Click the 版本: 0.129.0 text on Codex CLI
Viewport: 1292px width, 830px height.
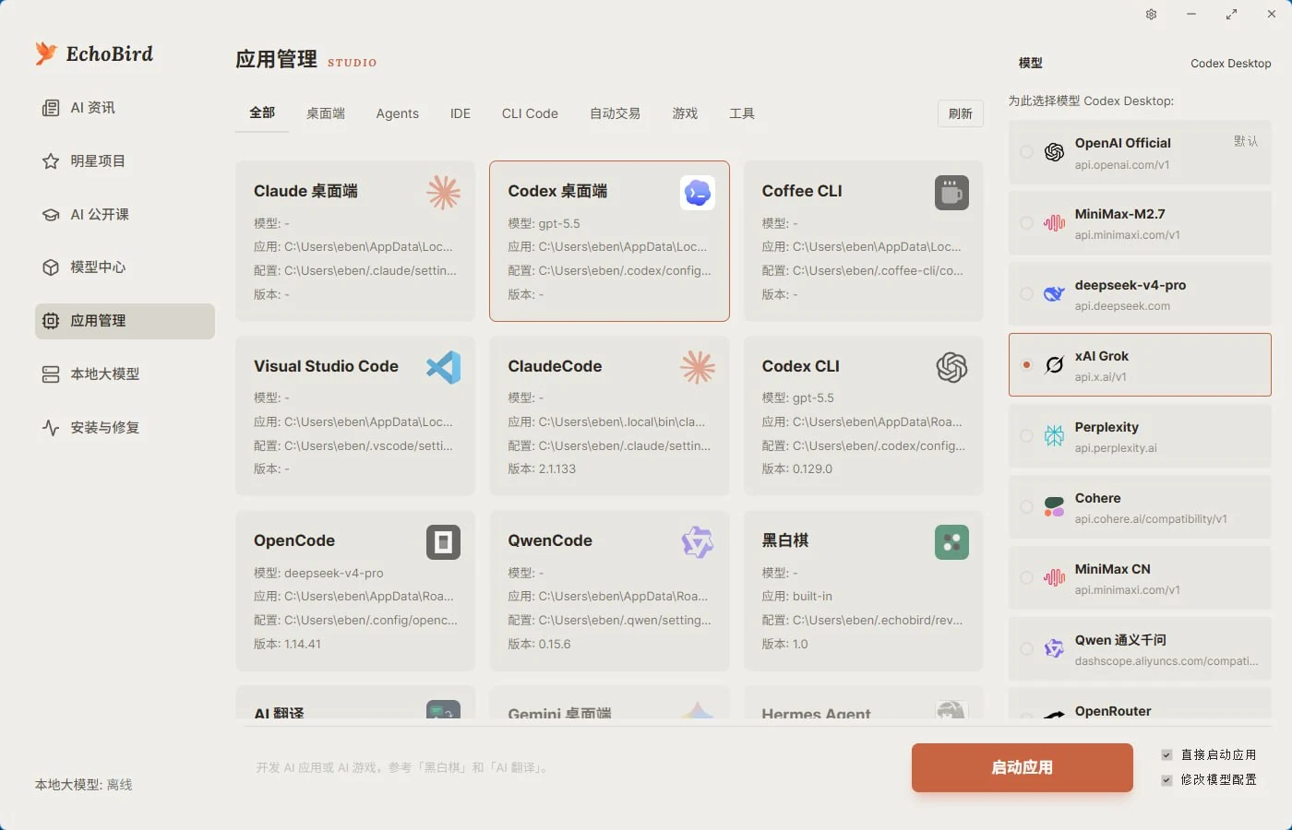[797, 468]
